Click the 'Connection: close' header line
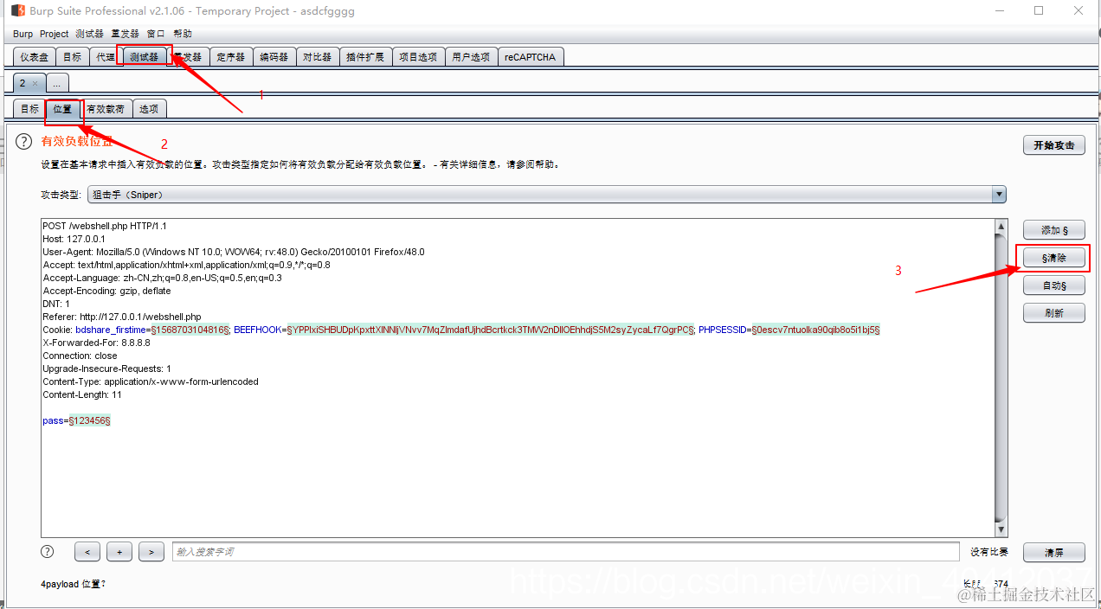Viewport: 1101px width, 609px height. click(x=80, y=356)
